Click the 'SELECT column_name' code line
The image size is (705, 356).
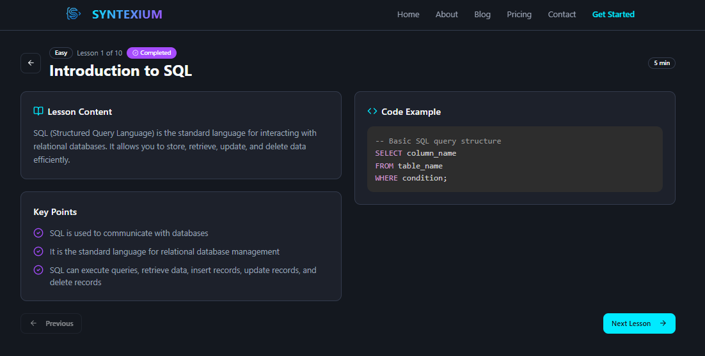tap(416, 153)
